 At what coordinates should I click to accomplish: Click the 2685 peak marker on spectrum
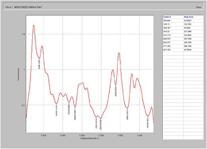[x=75, y=114]
